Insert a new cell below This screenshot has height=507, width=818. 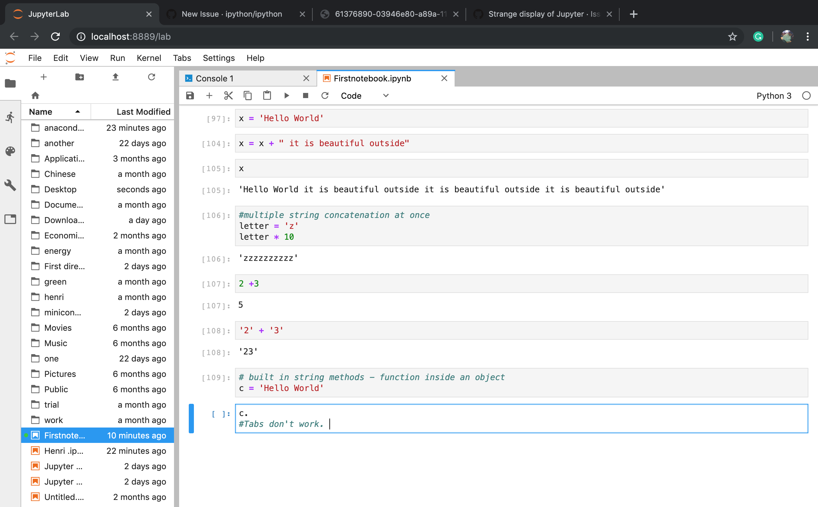pos(209,96)
